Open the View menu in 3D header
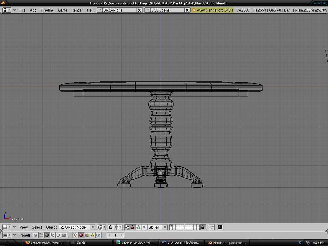The width and height of the screenshot is (328, 246). 24,227
